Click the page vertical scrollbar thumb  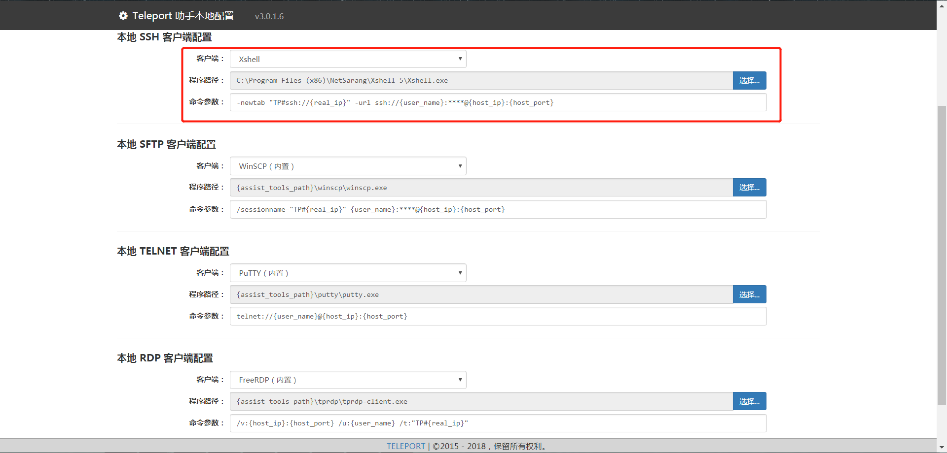click(x=942, y=256)
